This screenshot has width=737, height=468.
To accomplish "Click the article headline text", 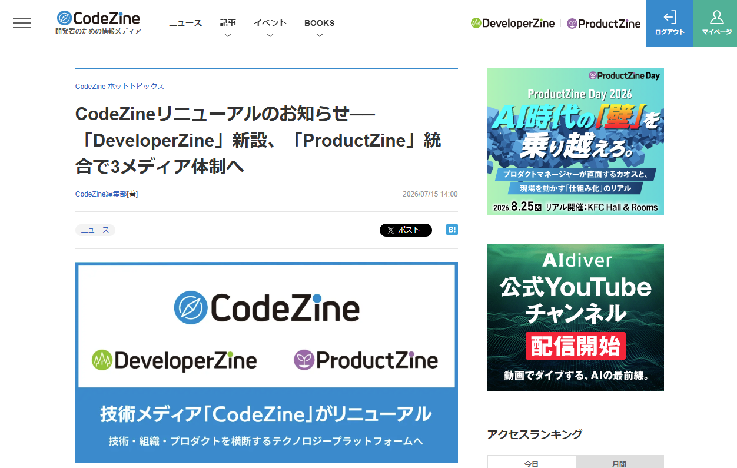I will 259,140.
